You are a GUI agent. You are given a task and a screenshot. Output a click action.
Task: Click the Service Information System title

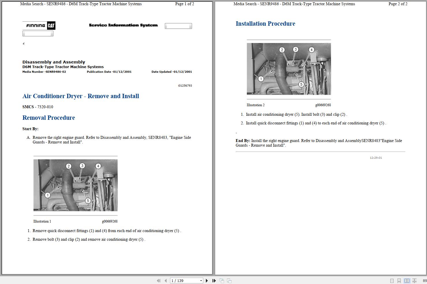123,25
